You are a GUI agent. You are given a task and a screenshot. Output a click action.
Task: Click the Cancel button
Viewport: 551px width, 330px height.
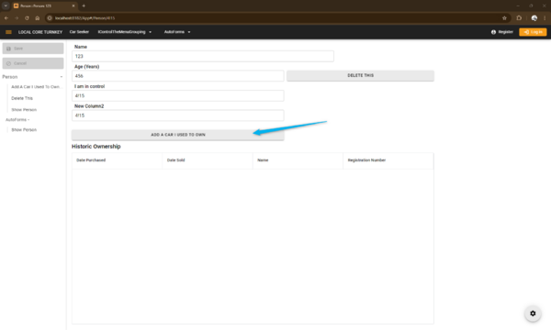[33, 63]
